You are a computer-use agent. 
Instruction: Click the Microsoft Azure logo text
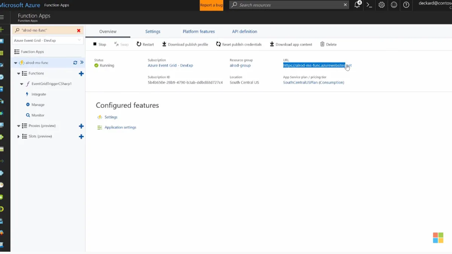[x=20, y=5]
